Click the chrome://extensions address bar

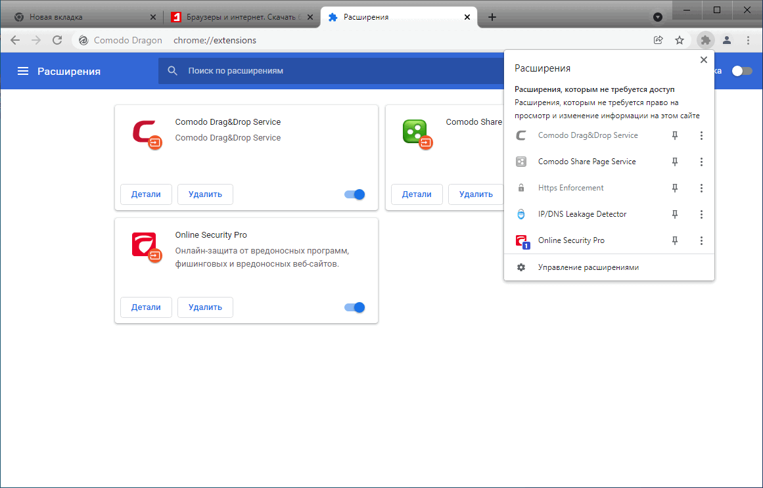click(x=214, y=40)
